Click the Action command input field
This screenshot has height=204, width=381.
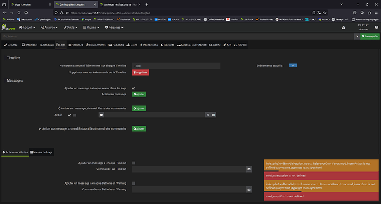tap(155, 115)
